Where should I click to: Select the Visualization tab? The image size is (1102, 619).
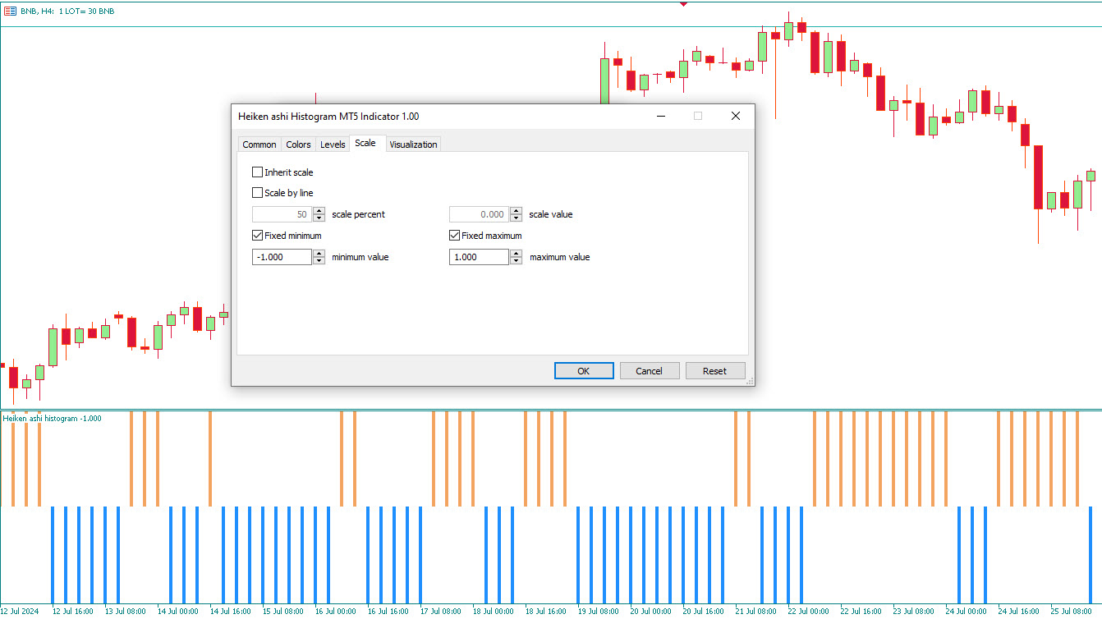tap(412, 144)
